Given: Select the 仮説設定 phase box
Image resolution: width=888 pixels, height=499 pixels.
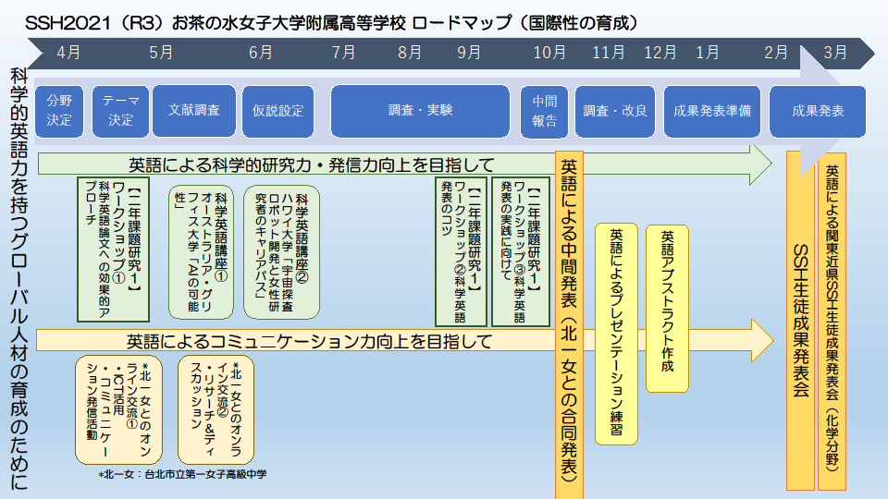Looking at the screenshot, I should [278, 112].
